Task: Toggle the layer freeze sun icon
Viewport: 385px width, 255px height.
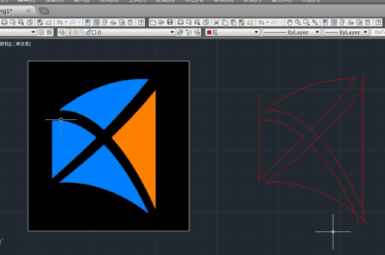Action: (76, 32)
